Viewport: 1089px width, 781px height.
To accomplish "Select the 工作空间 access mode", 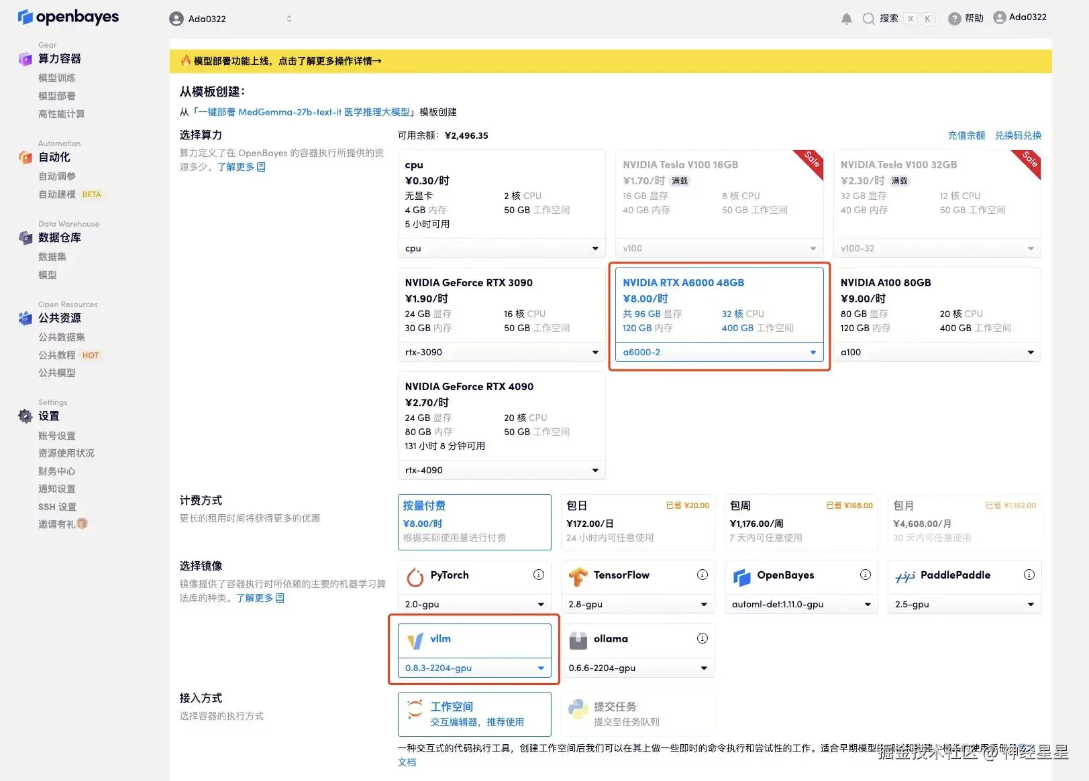I will pyautogui.click(x=474, y=714).
